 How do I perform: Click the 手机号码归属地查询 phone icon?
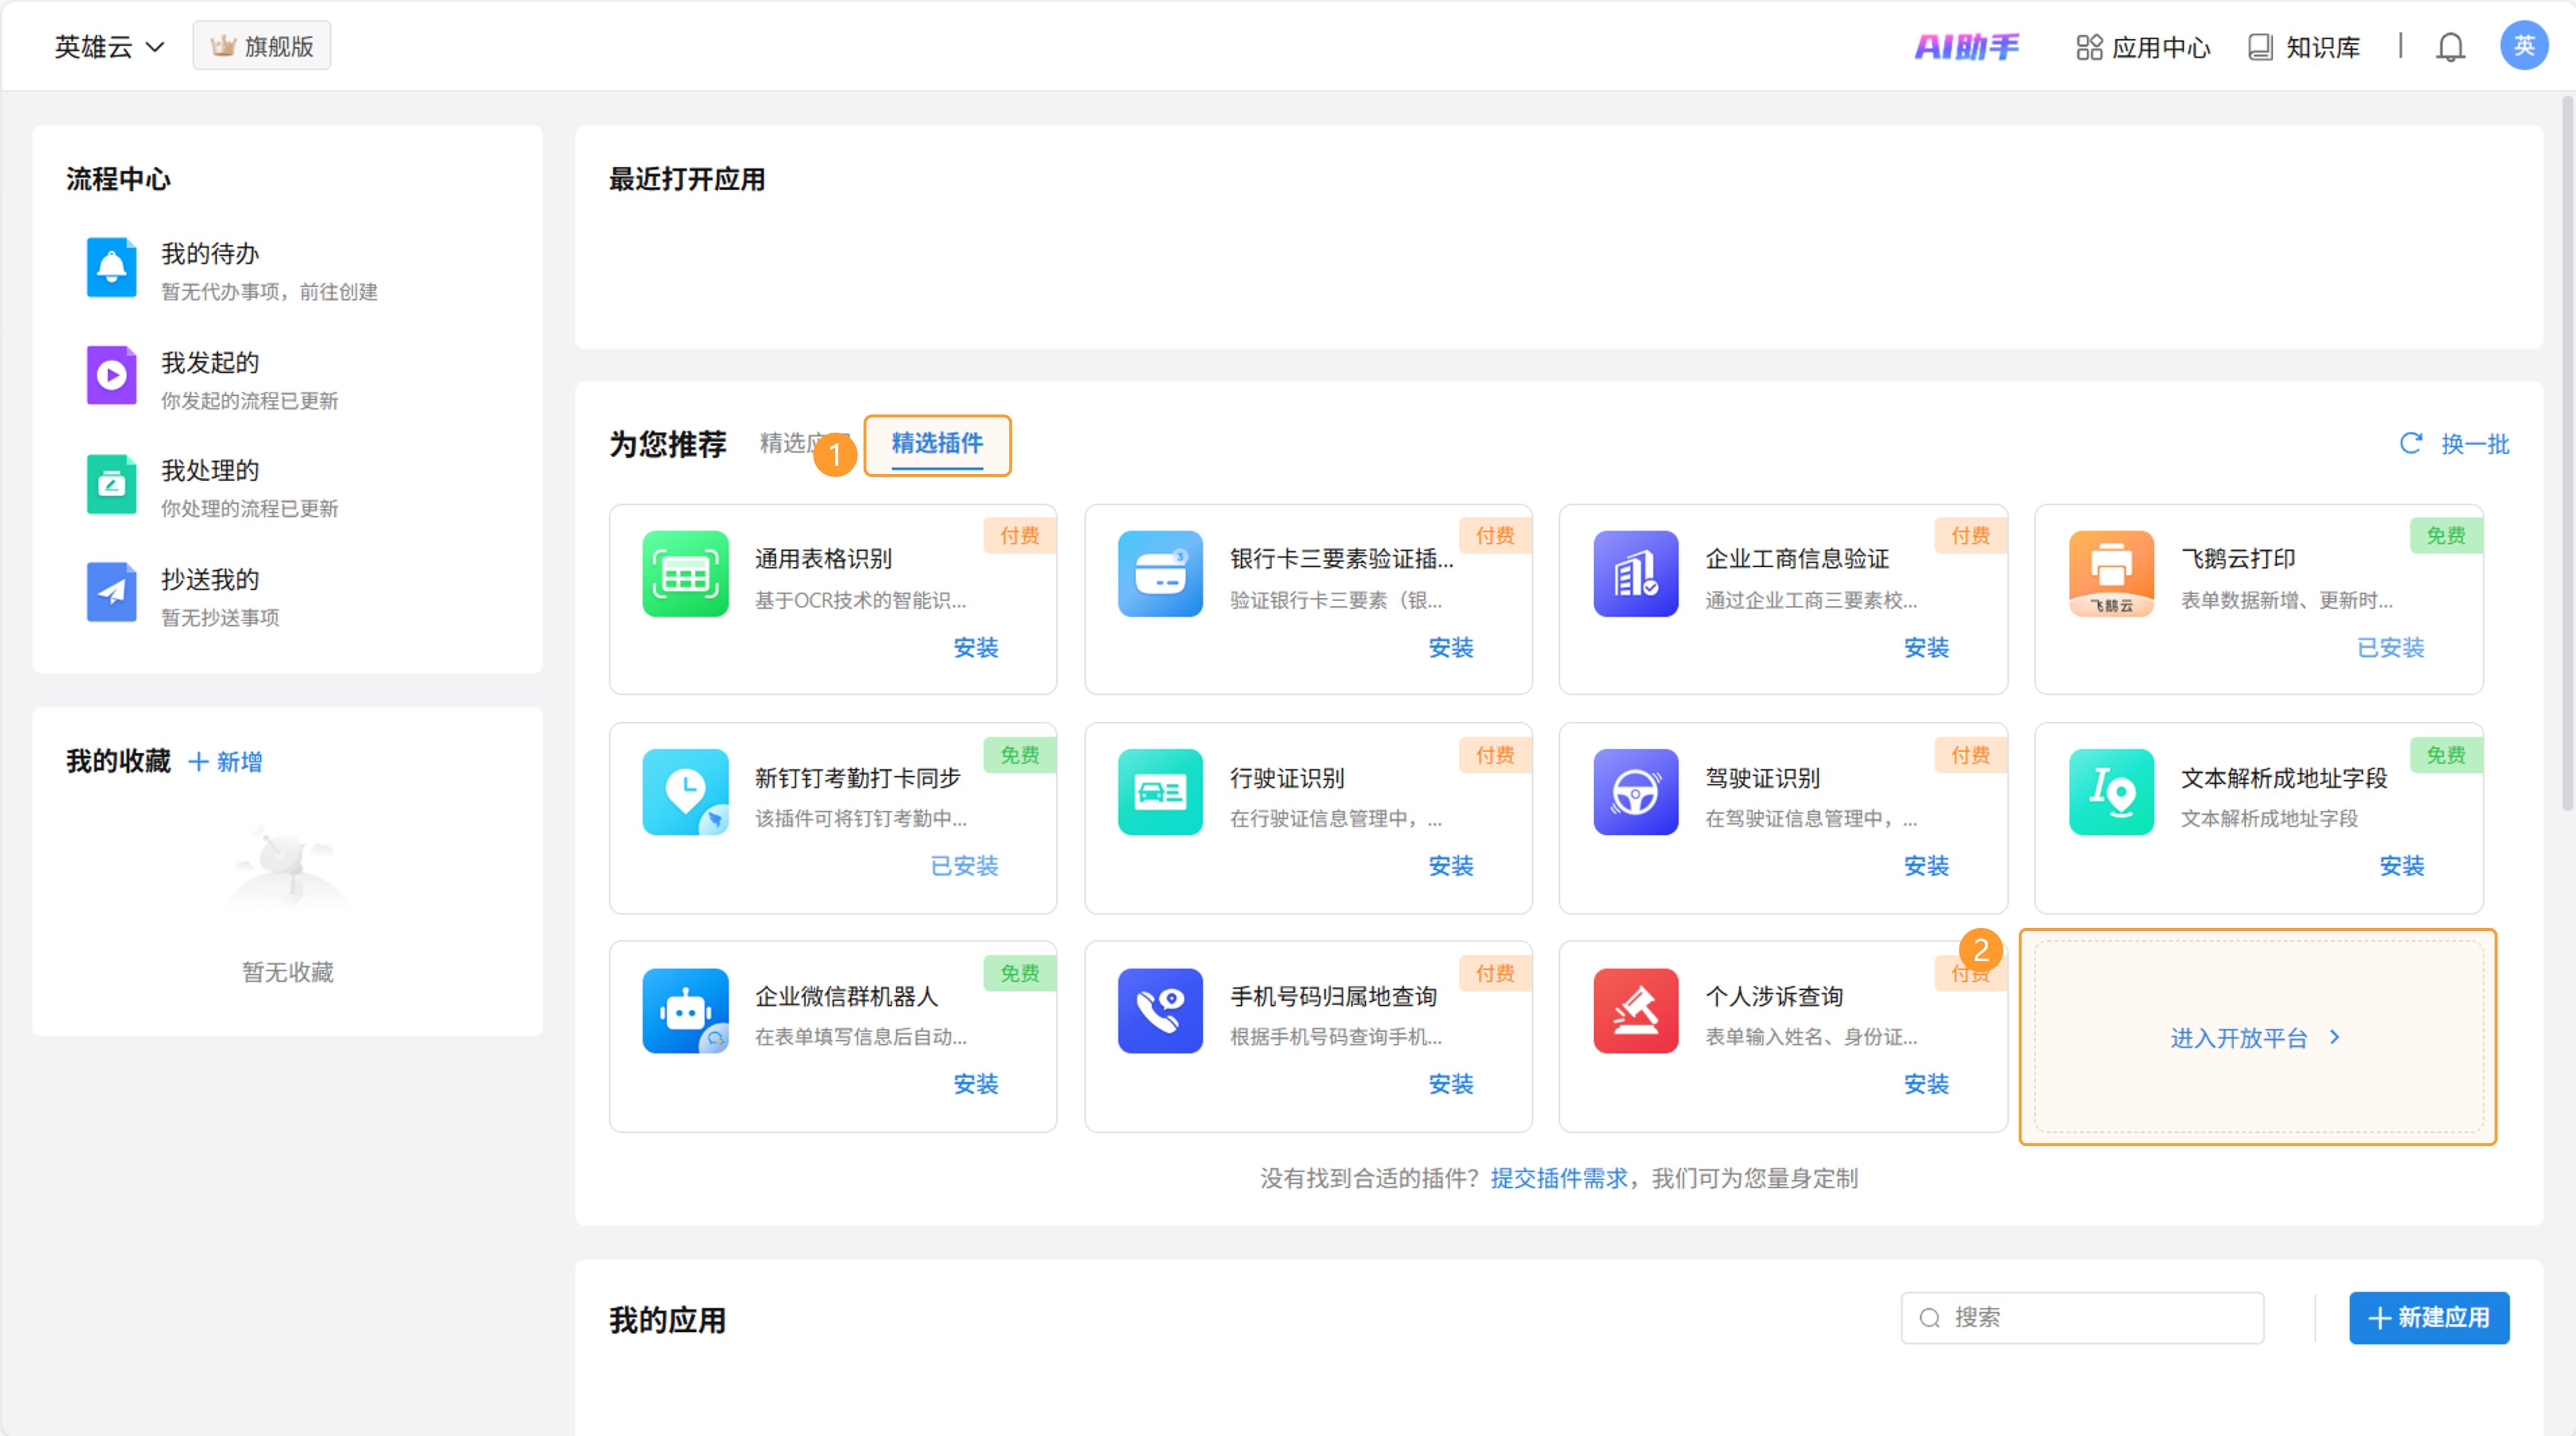[x=1160, y=1010]
